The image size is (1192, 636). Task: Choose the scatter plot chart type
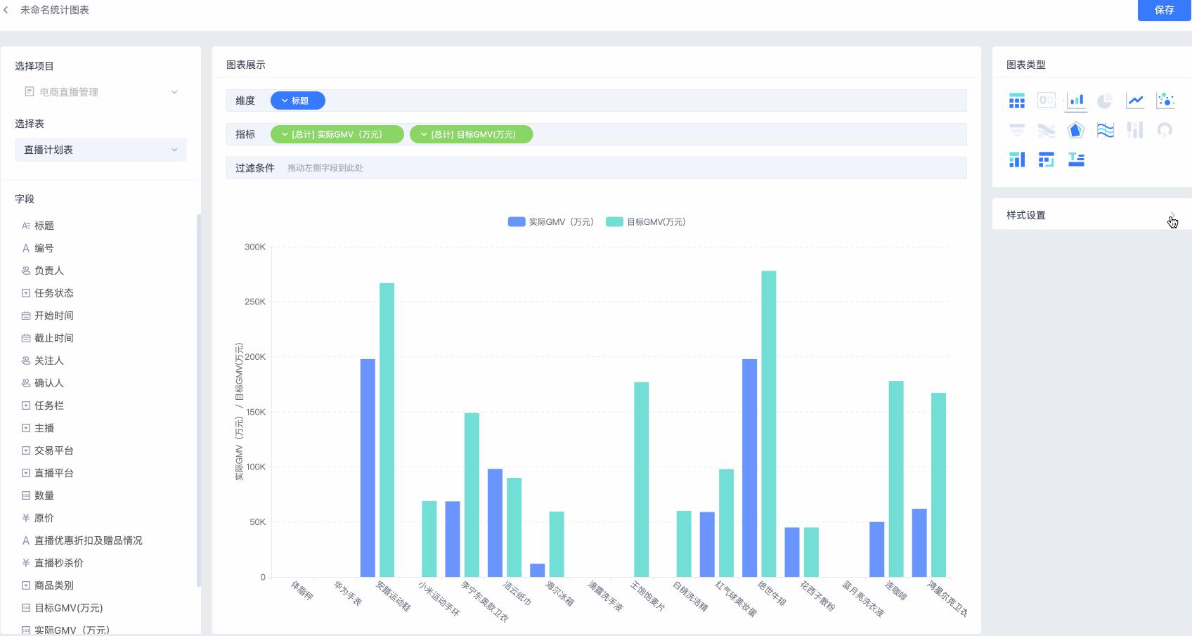click(x=1165, y=100)
